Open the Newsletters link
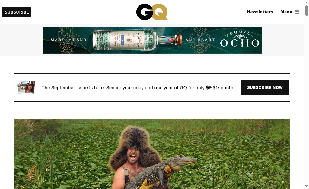This screenshot has width=309, height=189. (x=260, y=12)
